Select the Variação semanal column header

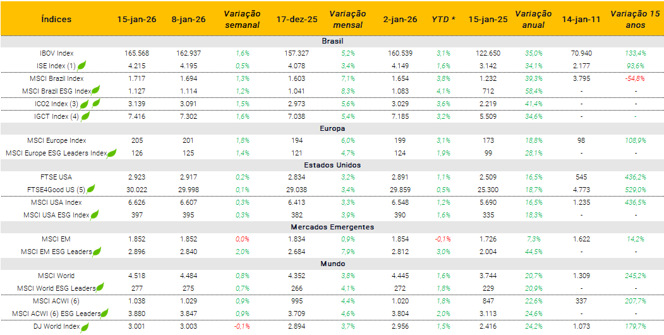[242, 19]
